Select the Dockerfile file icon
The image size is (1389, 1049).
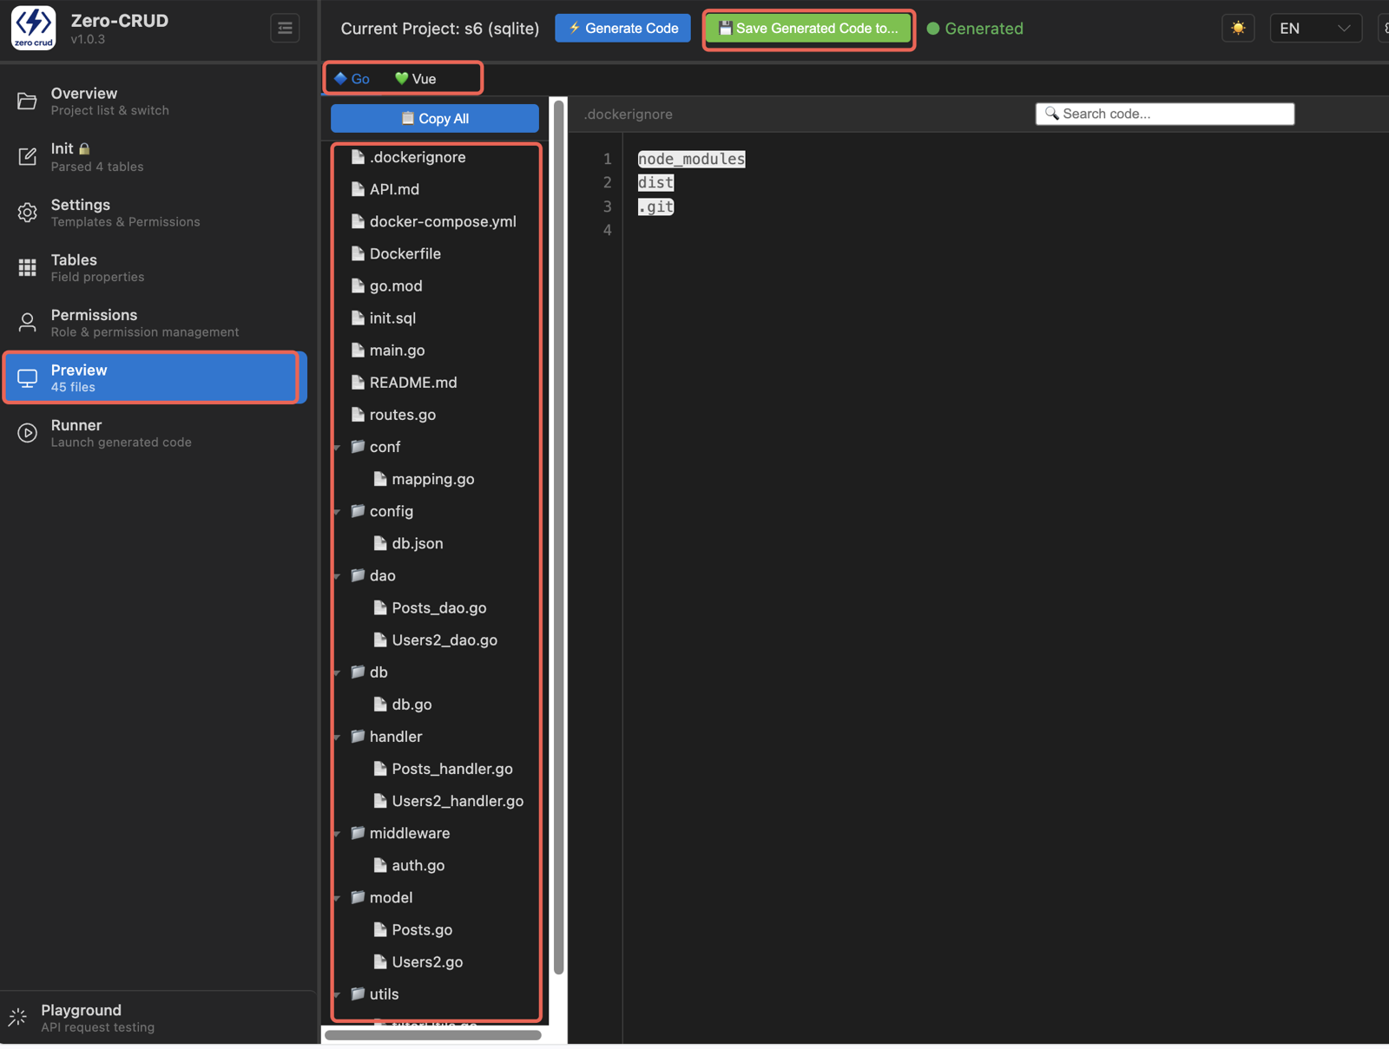coord(358,253)
